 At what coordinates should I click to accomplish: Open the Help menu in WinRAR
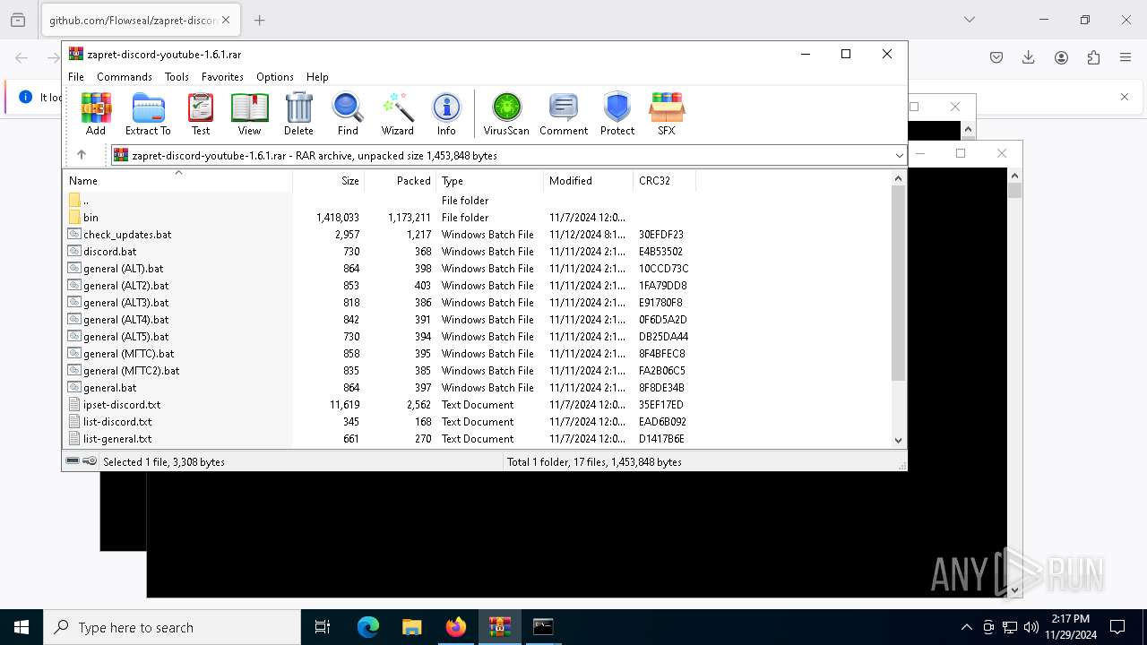(317, 77)
